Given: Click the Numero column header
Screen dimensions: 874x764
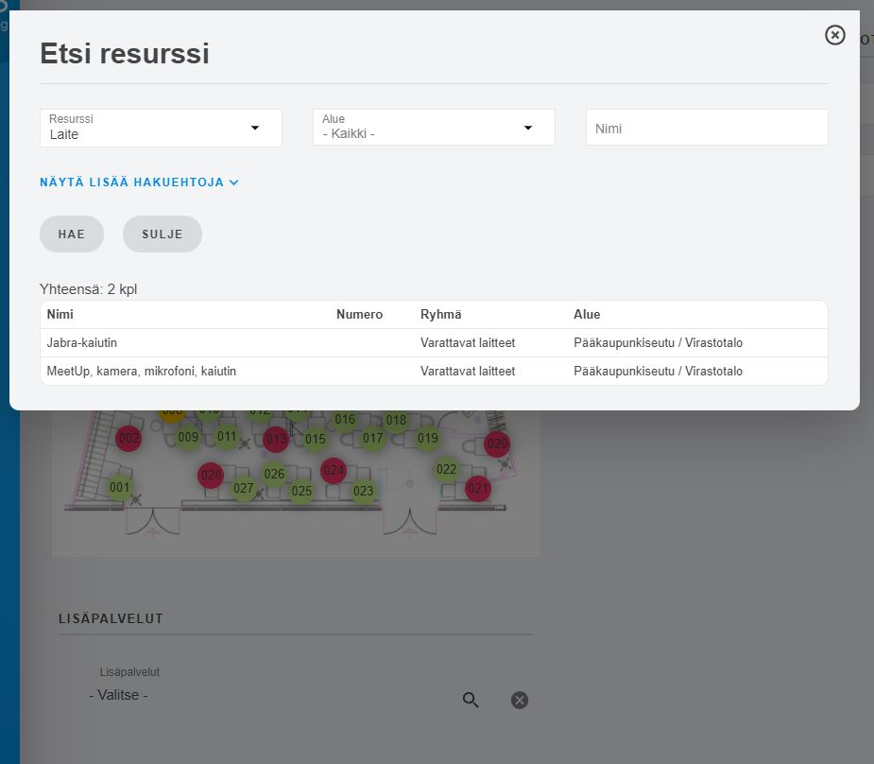Looking at the screenshot, I should tap(360, 315).
